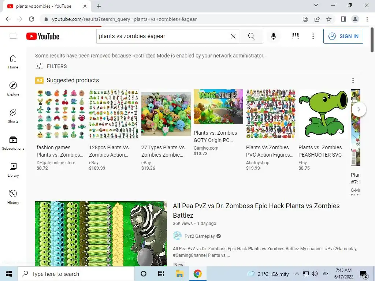Switch the VIE input language
This screenshot has width=375, height=281.
[326, 274]
